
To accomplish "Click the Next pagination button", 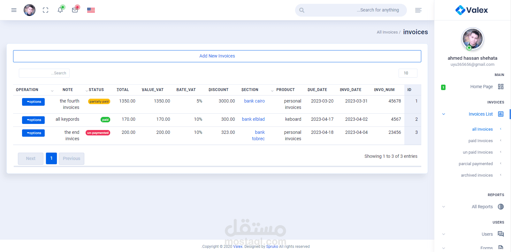I will pyautogui.click(x=31, y=158).
